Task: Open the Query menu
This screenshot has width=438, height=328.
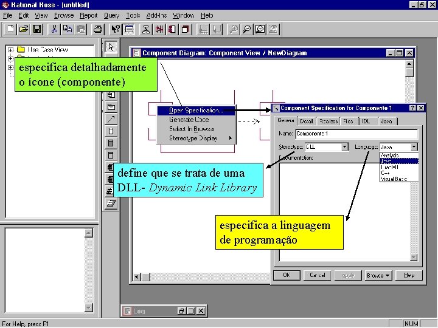Action: [x=111, y=15]
